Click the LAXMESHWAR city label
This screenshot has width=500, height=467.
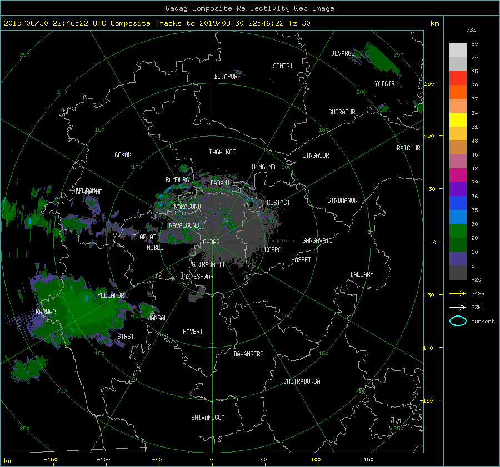pyautogui.click(x=197, y=277)
